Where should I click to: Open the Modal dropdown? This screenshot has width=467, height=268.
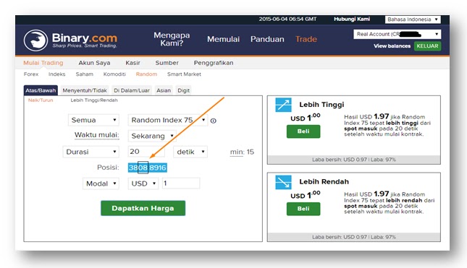tap(101, 183)
